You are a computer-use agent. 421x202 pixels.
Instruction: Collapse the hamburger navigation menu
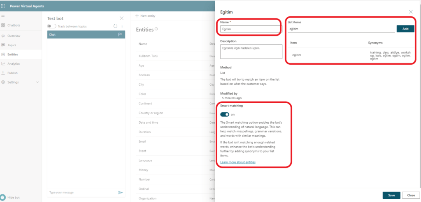tap(3, 16)
